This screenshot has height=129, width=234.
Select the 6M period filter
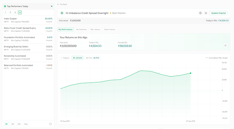[19, 124]
